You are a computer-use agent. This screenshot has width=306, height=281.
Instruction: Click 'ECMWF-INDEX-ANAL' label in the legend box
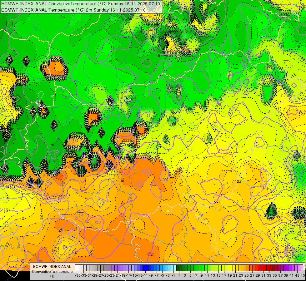pyautogui.click(x=52, y=267)
